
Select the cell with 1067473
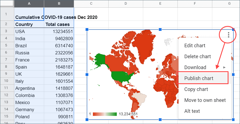59,110
